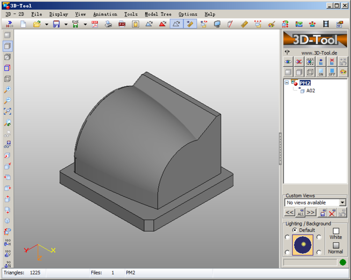The image size is (351, 280).
Task: Open the Model Tree menu
Action: pos(158,14)
